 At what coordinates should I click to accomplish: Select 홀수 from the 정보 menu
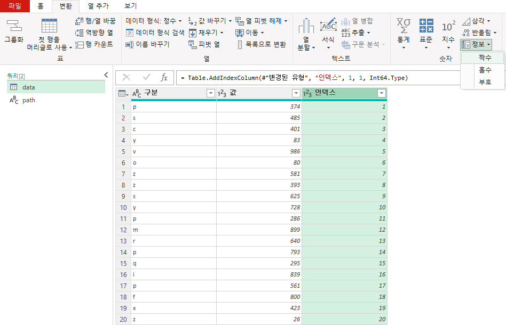[x=483, y=70]
